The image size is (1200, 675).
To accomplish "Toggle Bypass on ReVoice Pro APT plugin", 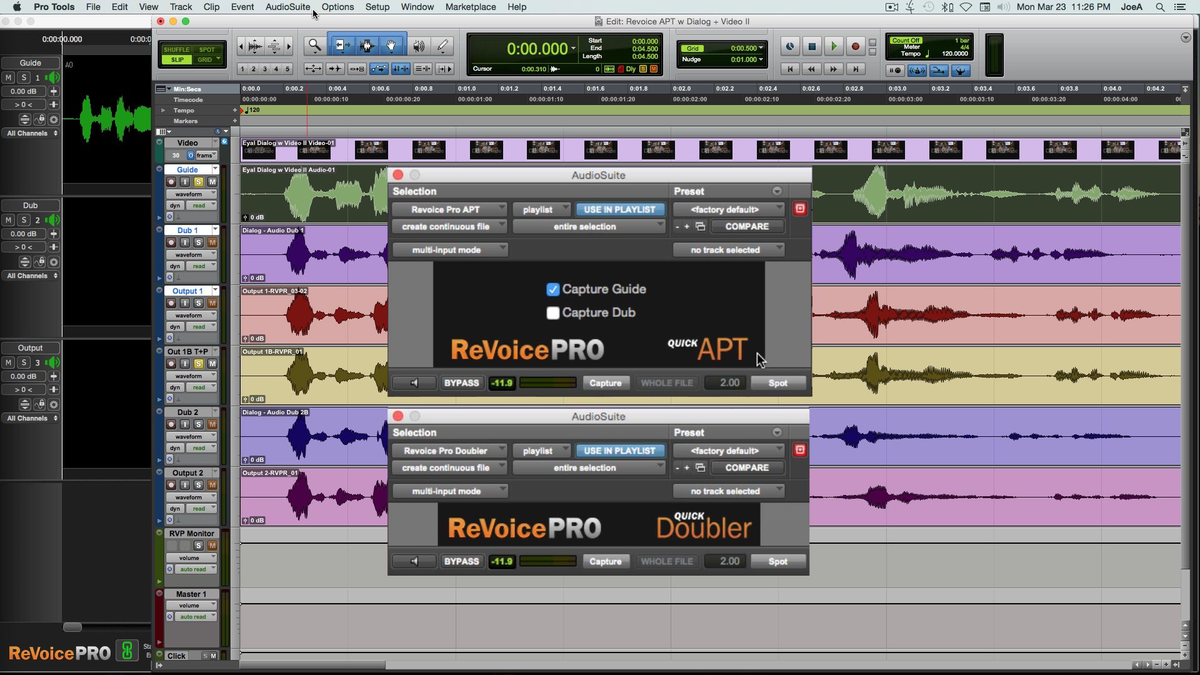I will click(x=461, y=382).
